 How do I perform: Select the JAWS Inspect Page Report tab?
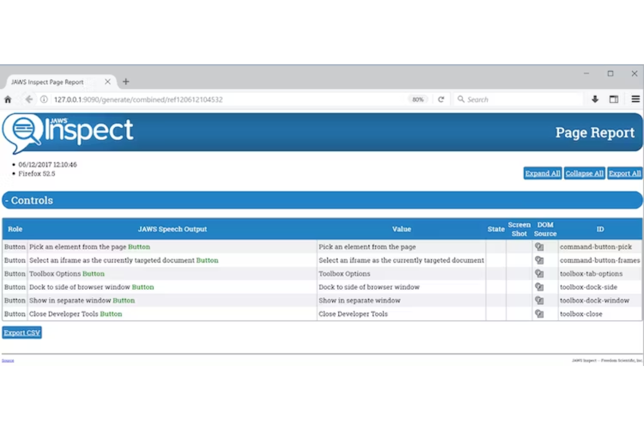tap(60, 82)
